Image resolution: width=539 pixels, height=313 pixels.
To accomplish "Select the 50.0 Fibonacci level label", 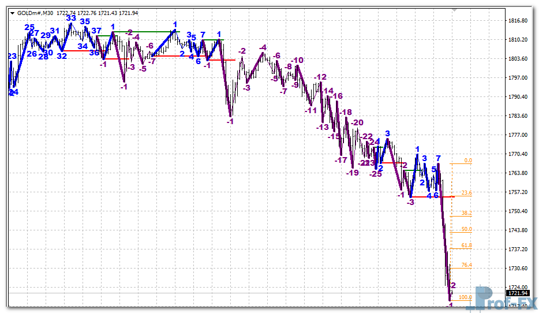I will (467, 229).
